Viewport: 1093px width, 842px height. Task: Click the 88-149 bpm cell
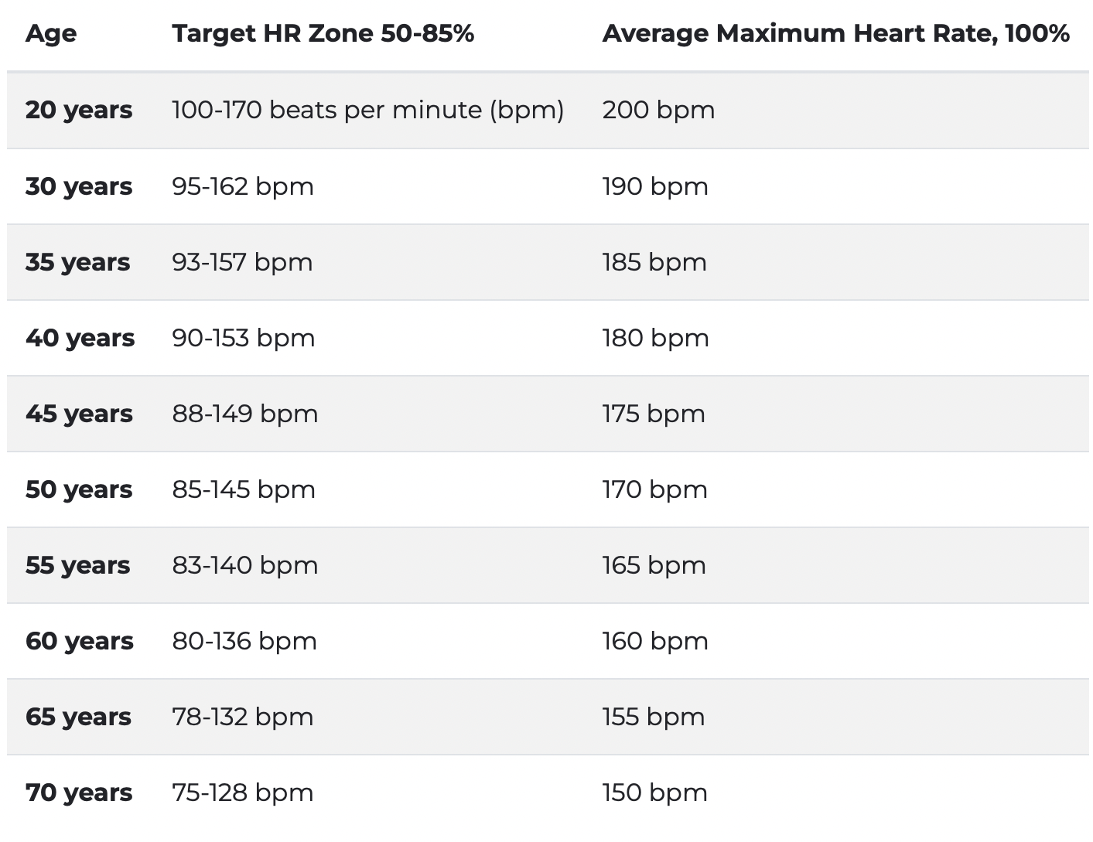(244, 414)
